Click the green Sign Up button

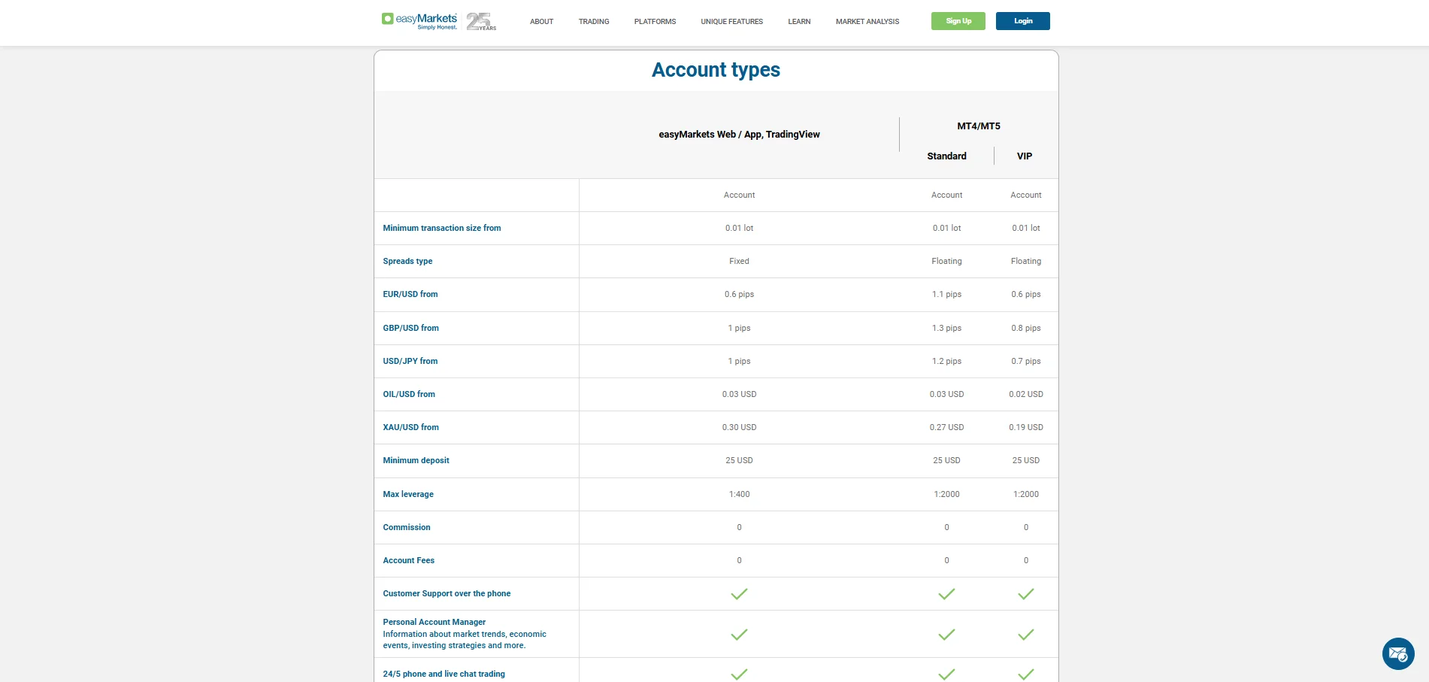(x=958, y=21)
